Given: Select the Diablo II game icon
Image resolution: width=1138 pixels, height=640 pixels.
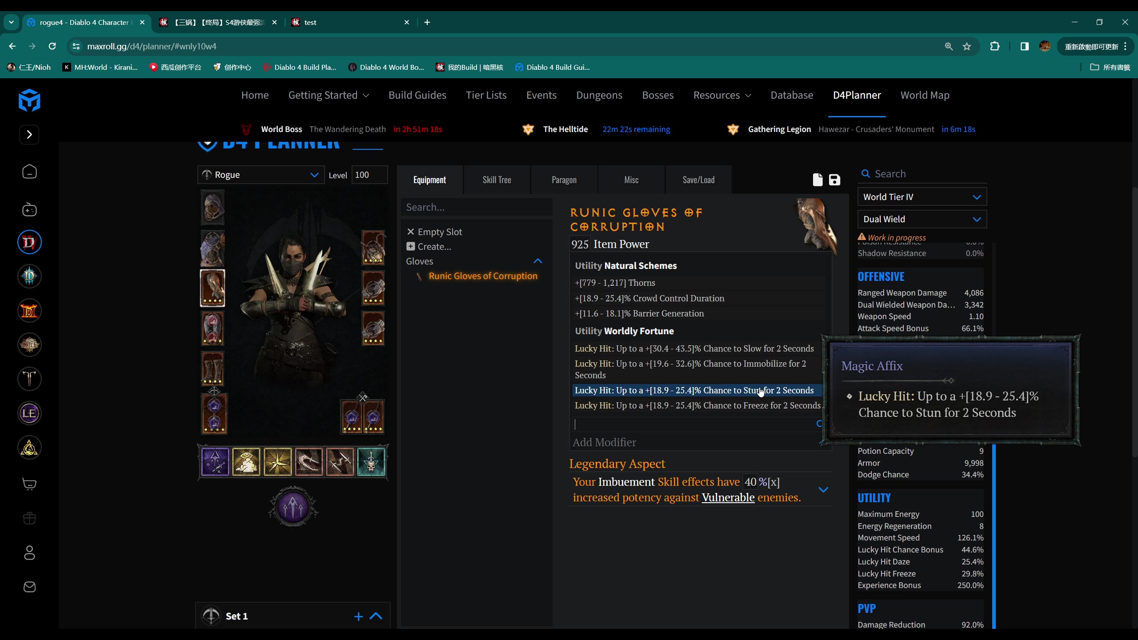Looking at the screenshot, I should click(29, 311).
